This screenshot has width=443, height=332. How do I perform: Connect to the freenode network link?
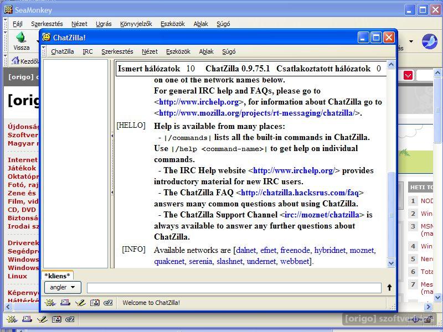click(295, 250)
